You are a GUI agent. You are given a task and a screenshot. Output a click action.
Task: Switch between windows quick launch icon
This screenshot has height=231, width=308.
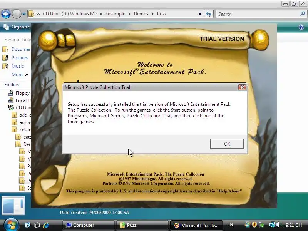pyautogui.click(x=37, y=225)
